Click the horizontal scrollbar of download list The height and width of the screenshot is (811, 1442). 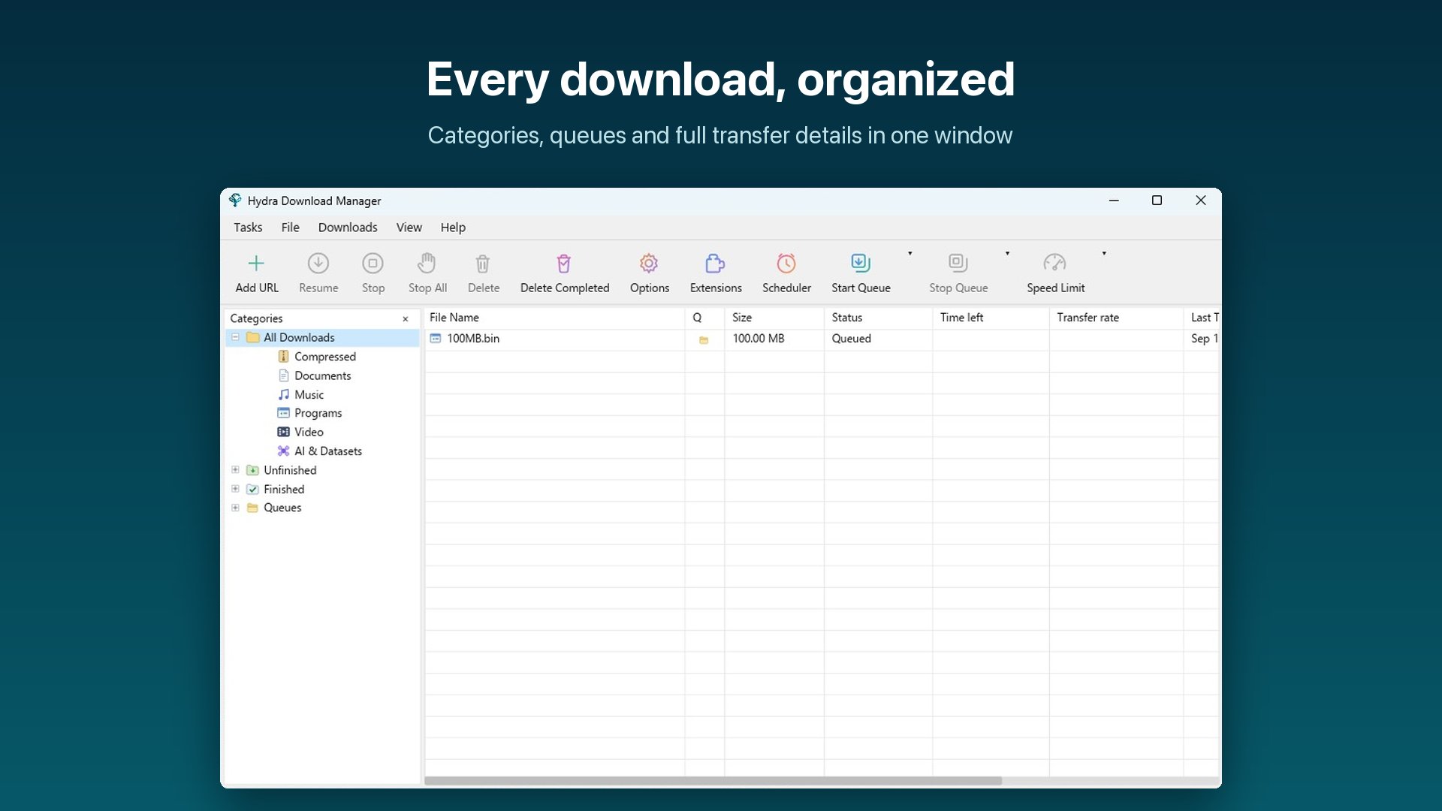tap(713, 781)
